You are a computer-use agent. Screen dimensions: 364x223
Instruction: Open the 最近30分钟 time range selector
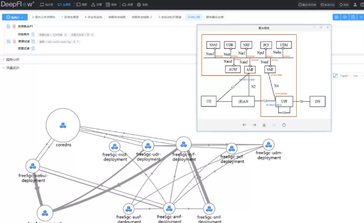click(308, 4)
